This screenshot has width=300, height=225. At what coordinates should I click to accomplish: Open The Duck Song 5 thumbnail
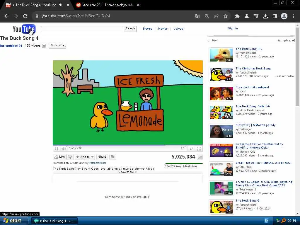click(221, 207)
